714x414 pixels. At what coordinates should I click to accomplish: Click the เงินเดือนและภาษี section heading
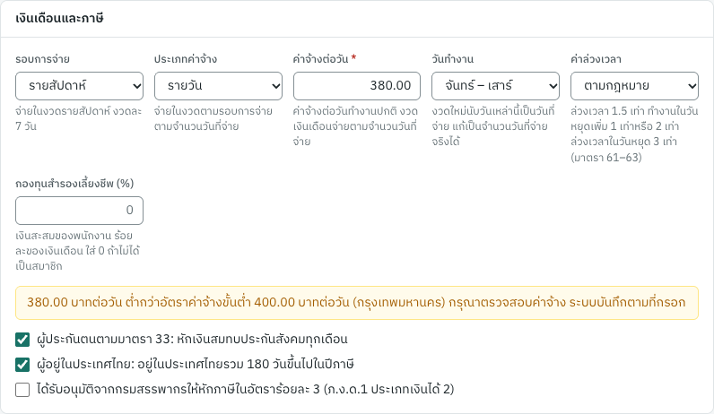point(60,18)
